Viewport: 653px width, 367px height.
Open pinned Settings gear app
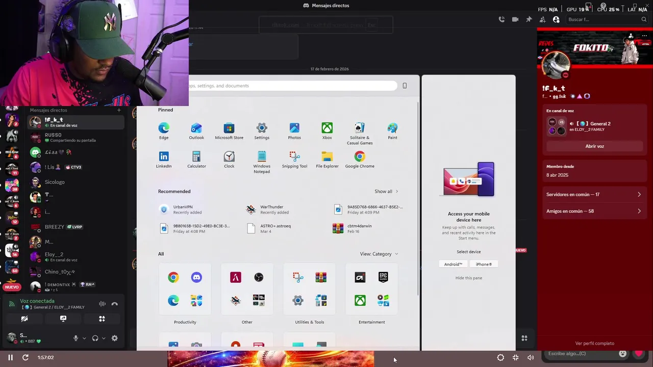tap(262, 130)
